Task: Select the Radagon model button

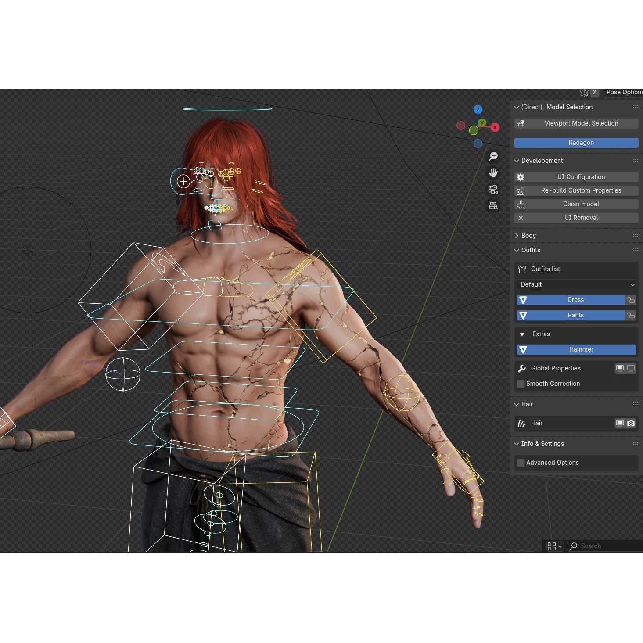Action: (576, 143)
